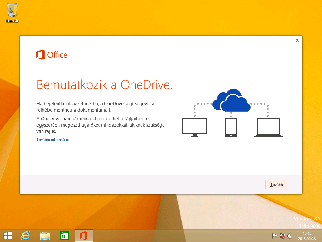
Task: Close the Office OneDrive dialog
Action: (297, 40)
